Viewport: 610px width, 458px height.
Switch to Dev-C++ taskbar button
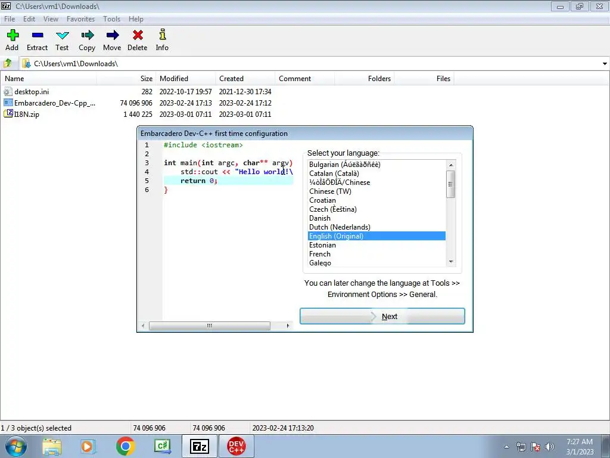pyautogui.click(x=236, y=446)
